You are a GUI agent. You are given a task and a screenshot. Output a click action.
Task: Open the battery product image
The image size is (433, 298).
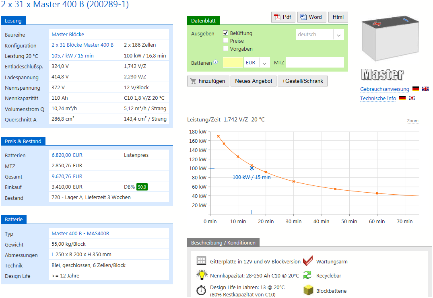click(x=390, y=39)
